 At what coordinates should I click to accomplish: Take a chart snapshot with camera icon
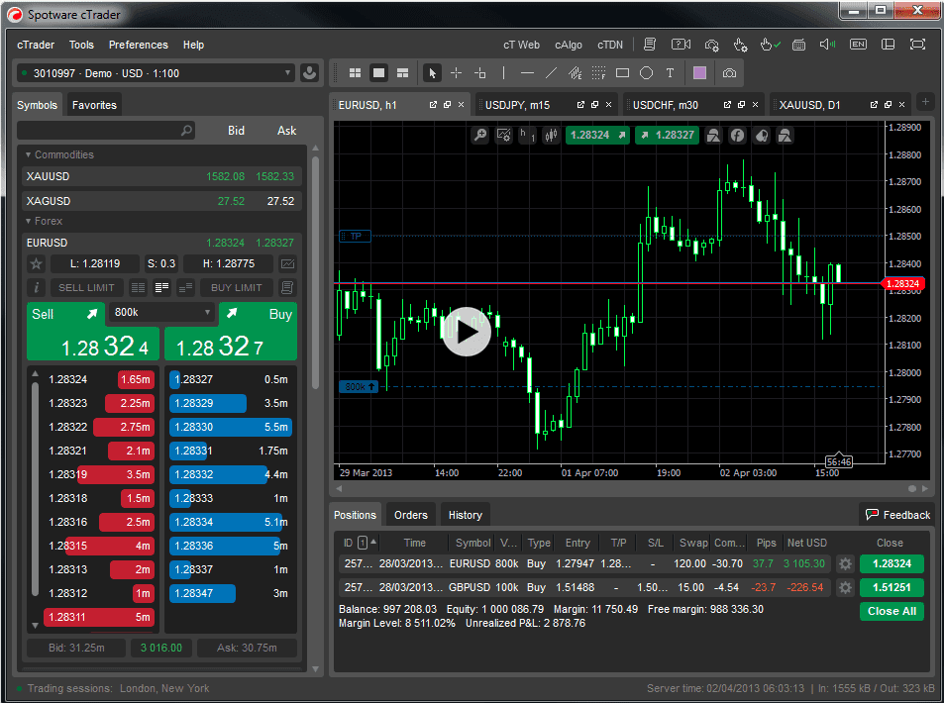coord(729,73)
